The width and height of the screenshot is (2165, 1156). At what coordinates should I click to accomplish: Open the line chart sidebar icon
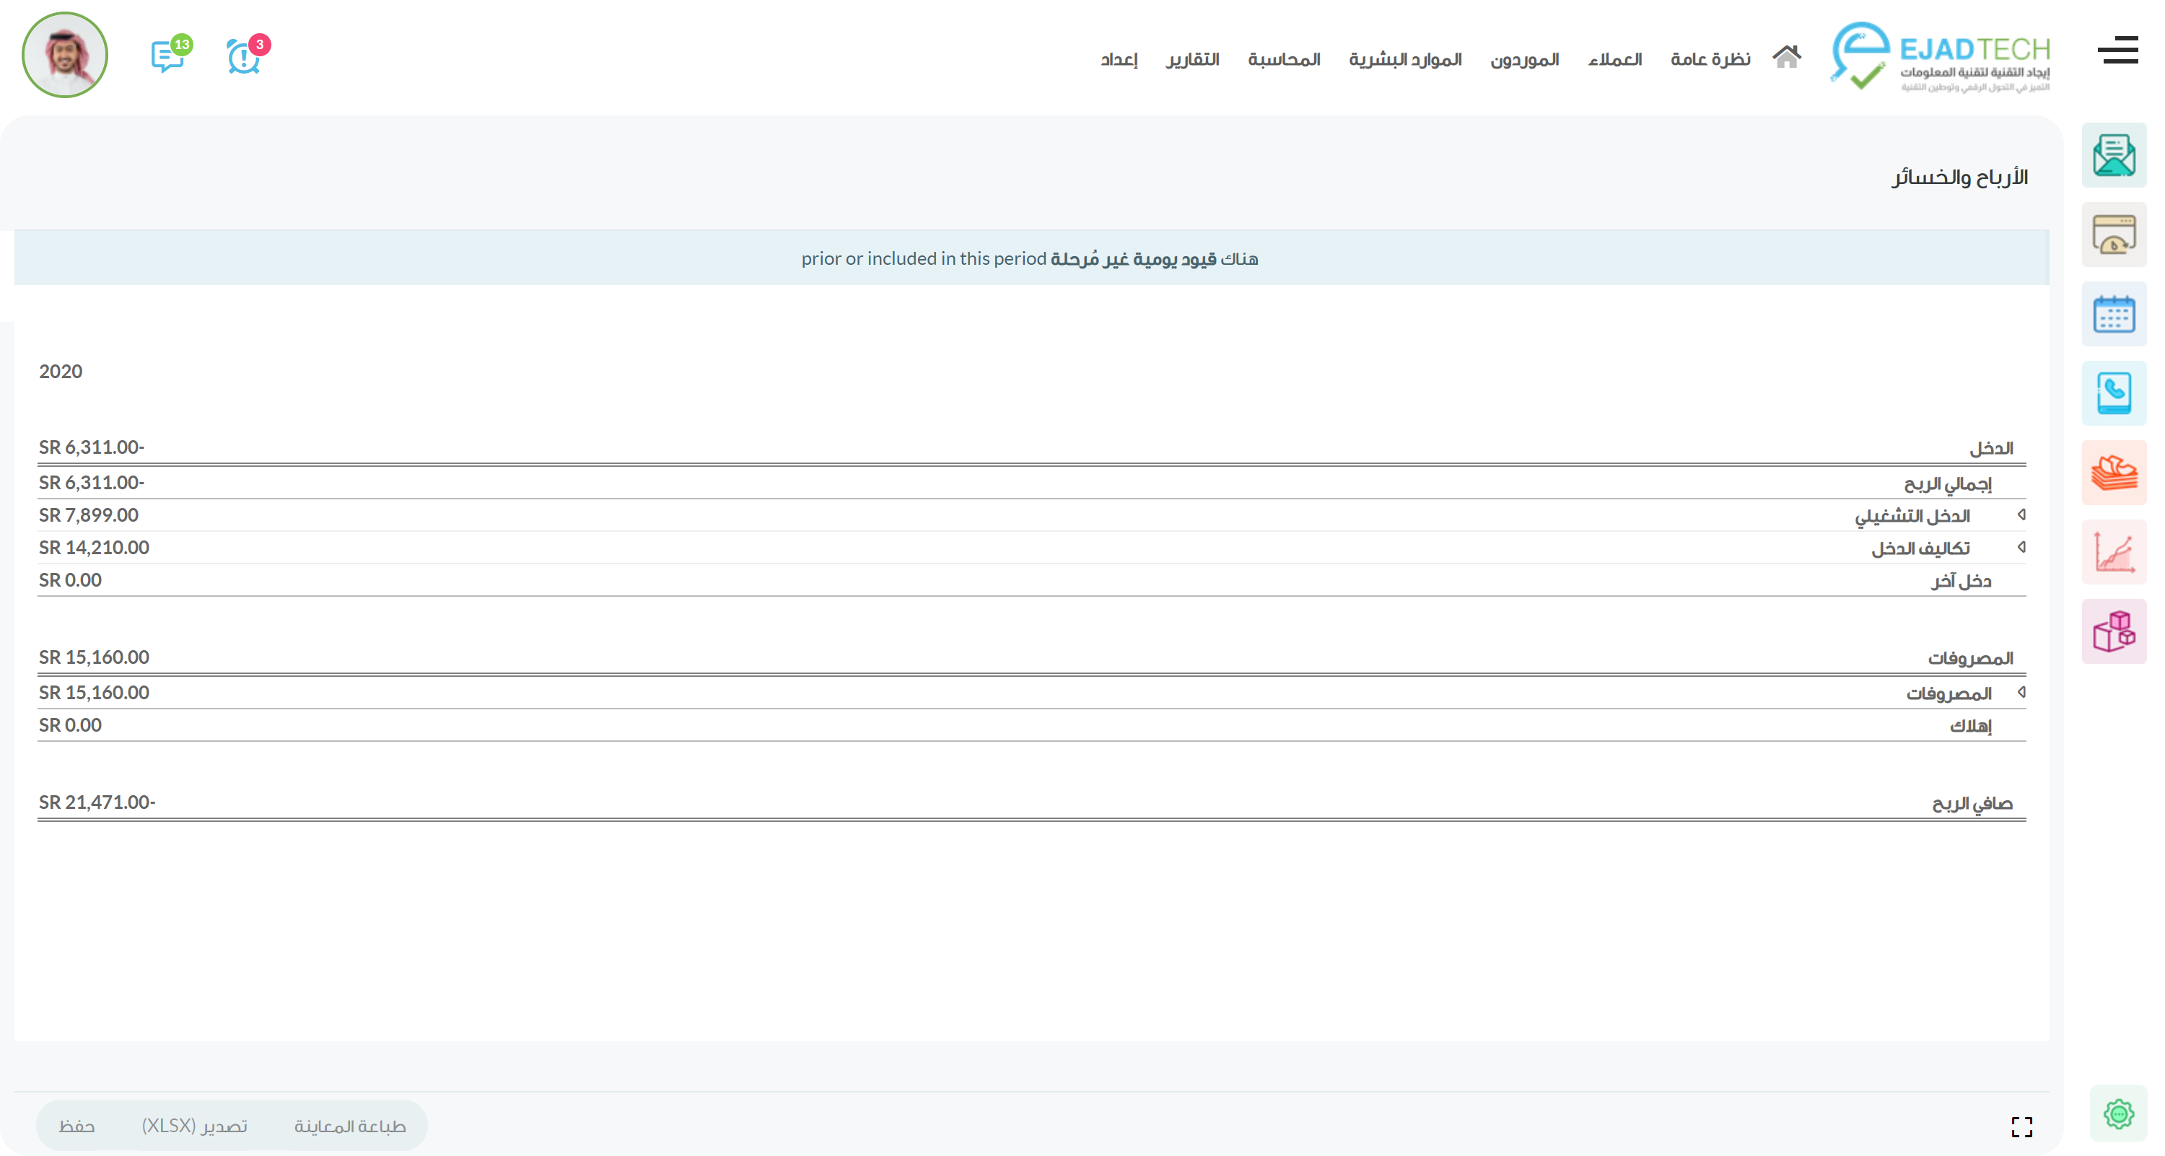[2113, 552]
